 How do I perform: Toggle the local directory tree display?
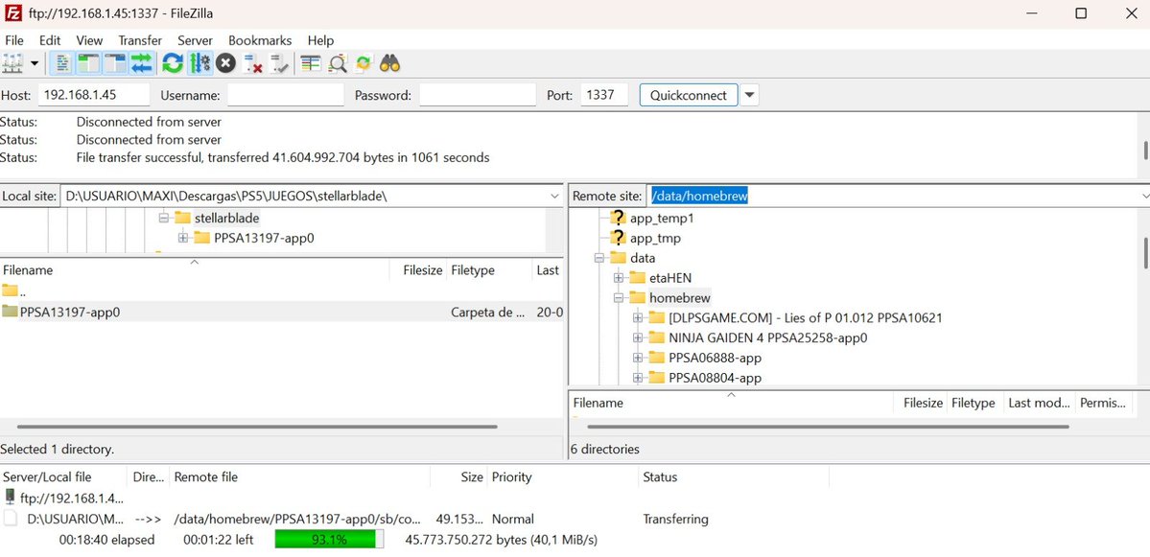pos(89,64)
